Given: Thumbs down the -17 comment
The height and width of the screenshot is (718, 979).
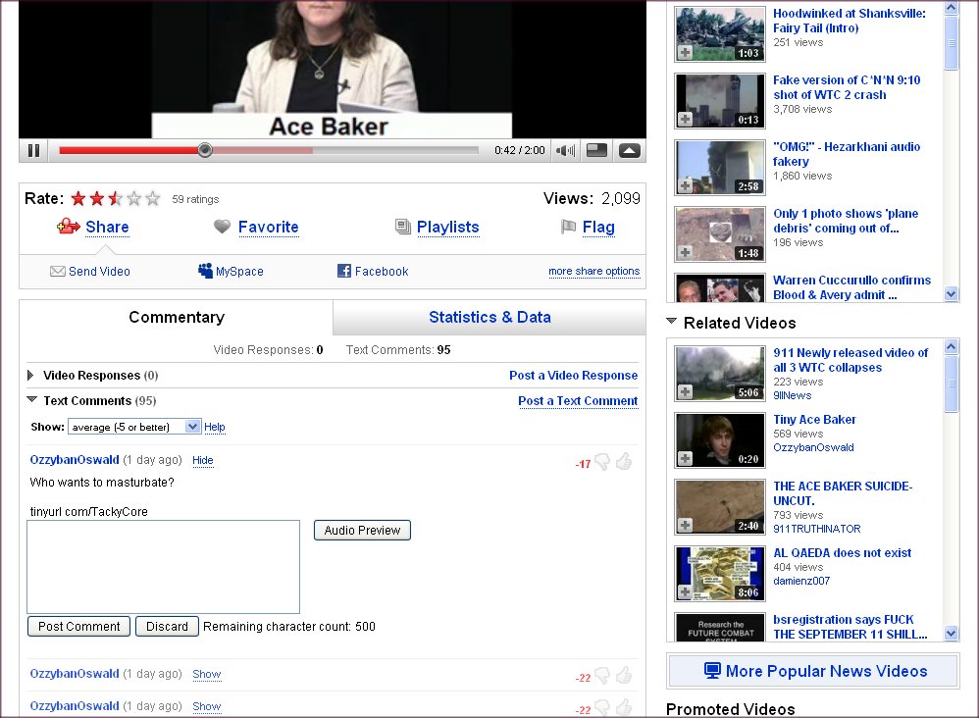Looking at the screenshot, I should tap(602, 462).
